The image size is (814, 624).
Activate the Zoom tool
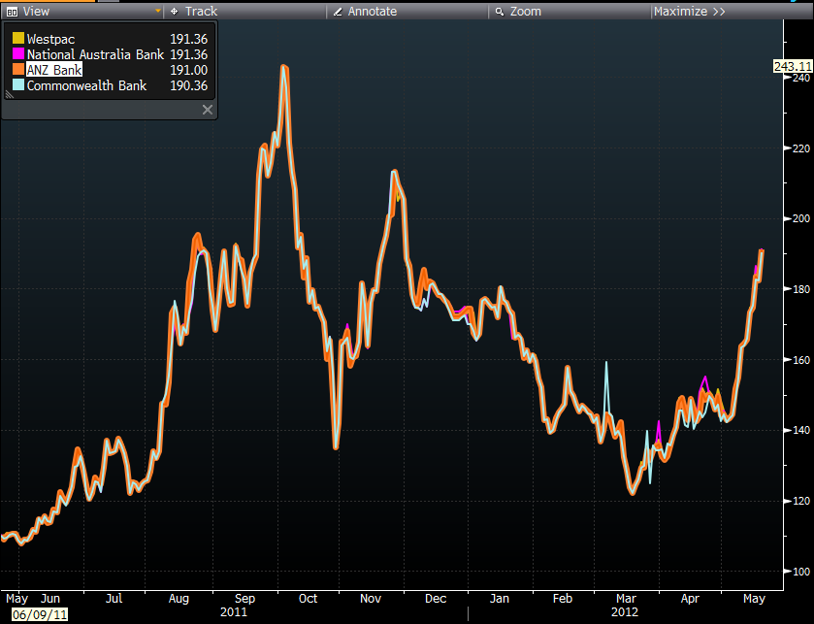coord(525,11)
